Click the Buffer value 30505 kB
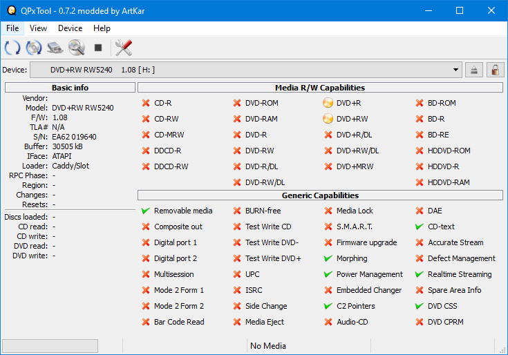The image size is (508, 355). (68, 146)
